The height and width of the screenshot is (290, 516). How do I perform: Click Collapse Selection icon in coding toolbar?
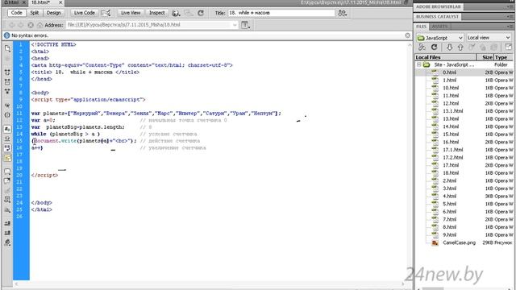(7, 82)
